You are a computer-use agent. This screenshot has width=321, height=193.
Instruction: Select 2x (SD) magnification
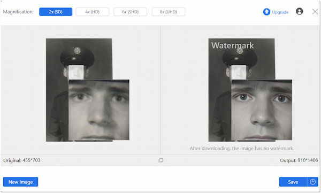pos(56,12)
